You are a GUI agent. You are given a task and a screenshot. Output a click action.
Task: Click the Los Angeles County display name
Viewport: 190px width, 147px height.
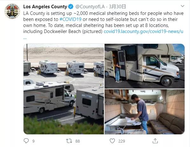45,7
